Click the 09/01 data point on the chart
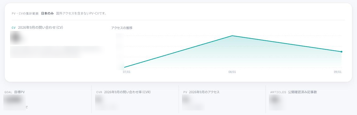357x115 pixels. click(341, 52)
